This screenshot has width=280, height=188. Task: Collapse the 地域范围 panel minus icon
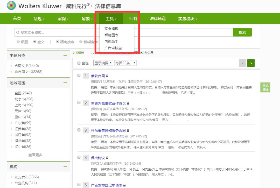point(65,83)
